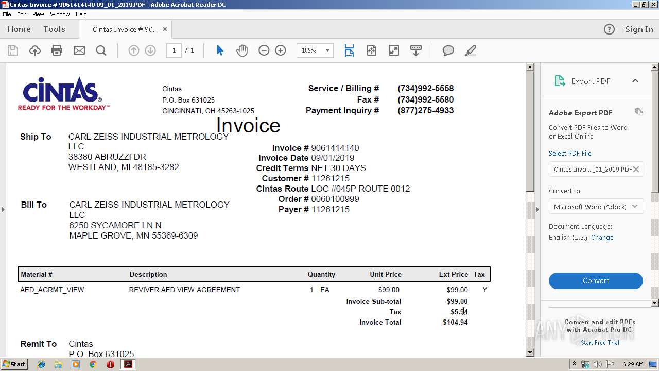Open the Help menu

81,14
